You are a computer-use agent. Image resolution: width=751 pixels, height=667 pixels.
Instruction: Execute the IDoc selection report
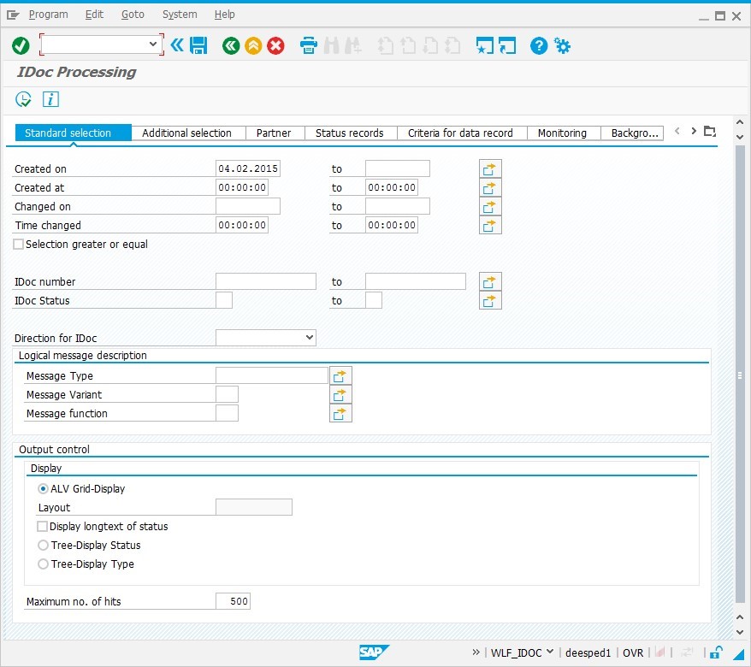[23, 99]
